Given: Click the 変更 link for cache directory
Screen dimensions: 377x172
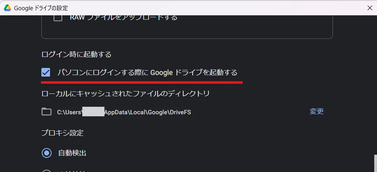Looking at the screenshot, I should [x=317, y=112].
